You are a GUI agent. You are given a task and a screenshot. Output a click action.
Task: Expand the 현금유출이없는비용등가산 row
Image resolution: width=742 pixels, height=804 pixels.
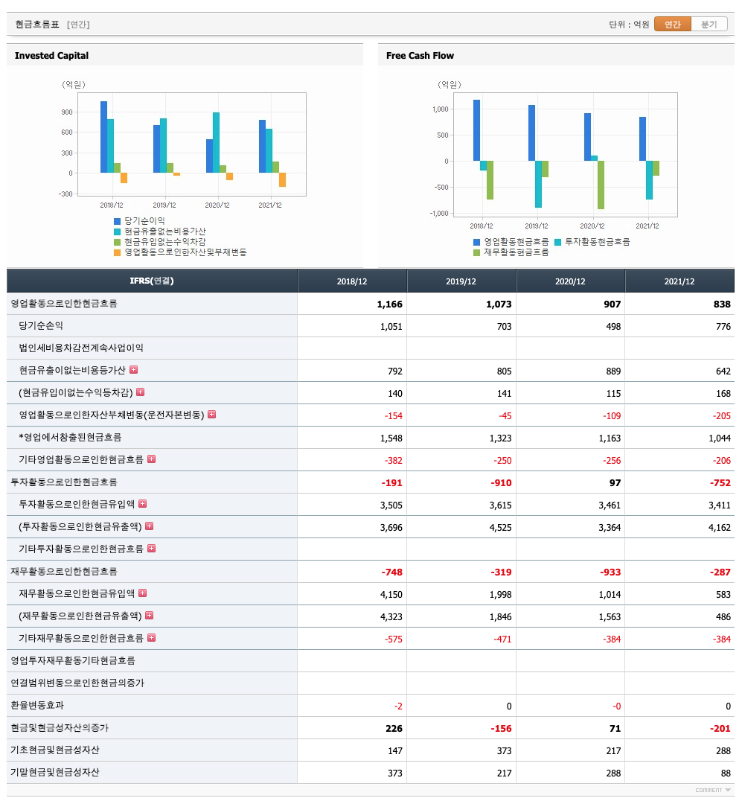point(133,370)
